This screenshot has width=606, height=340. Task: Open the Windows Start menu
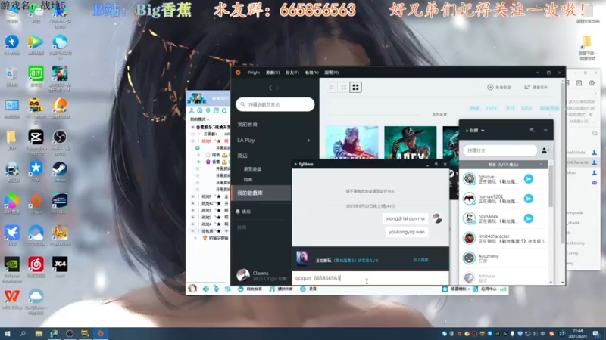(x=8, y=334)
